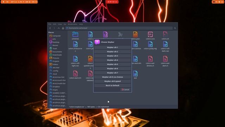The height and width of the screenshot is (127, 225).
Task: Choose Waybar alt-2
Action: (x=112, y=52)
